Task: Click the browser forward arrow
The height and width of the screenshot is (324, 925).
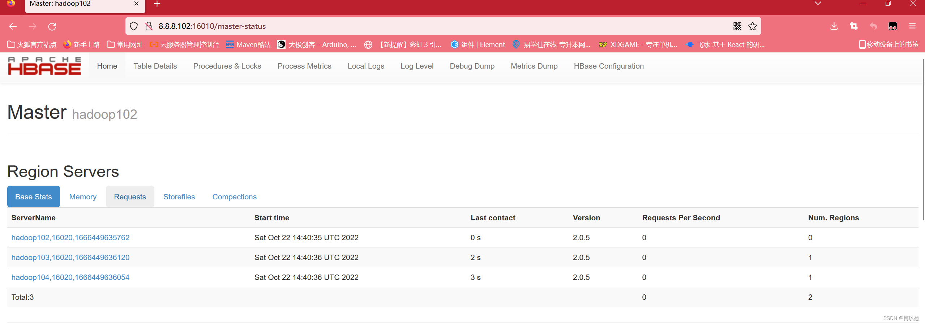Action: 33,26
